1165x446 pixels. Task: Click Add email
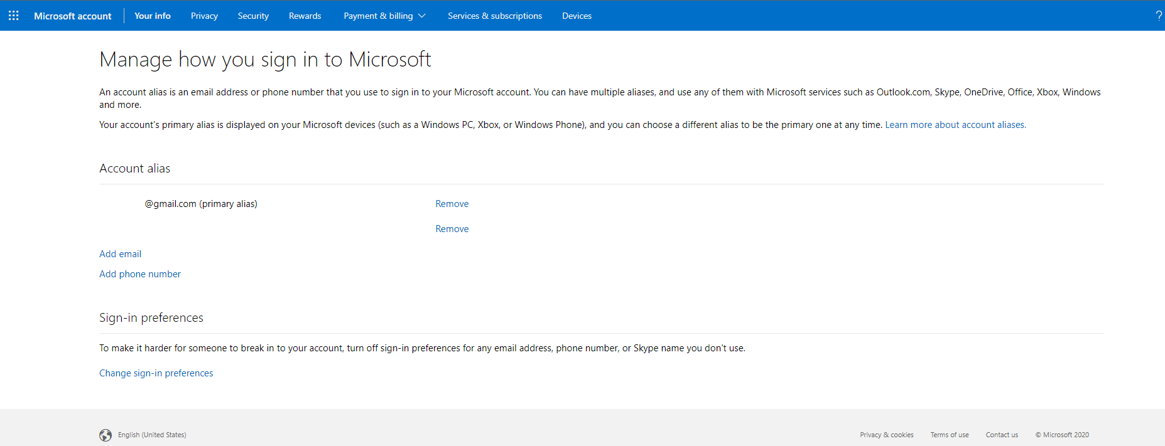point(120,254)
